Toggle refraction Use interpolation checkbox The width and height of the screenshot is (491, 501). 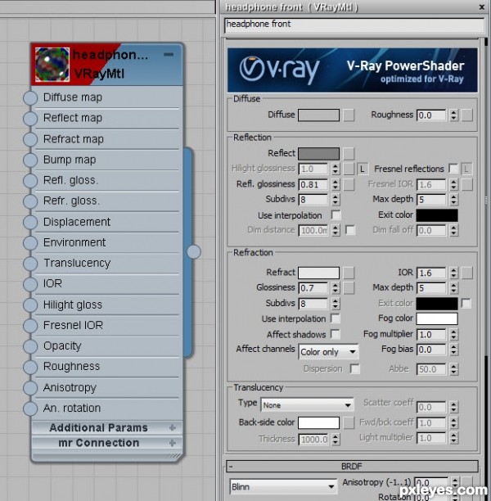[x=336, y=318]
